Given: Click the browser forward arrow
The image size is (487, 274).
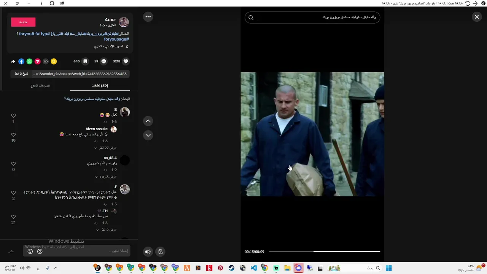Looking at the screenshot, I should click(x=475, y=3).
